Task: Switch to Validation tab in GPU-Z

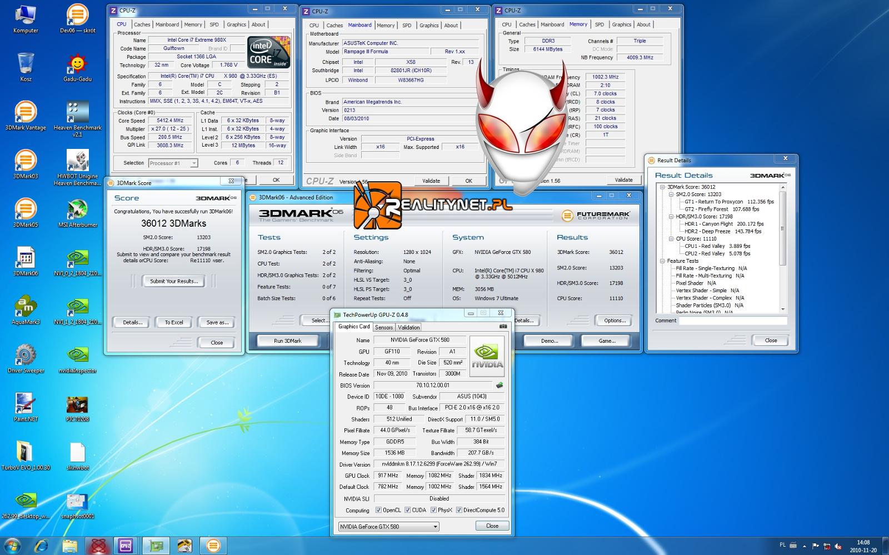Action: (x=409, y=327)
